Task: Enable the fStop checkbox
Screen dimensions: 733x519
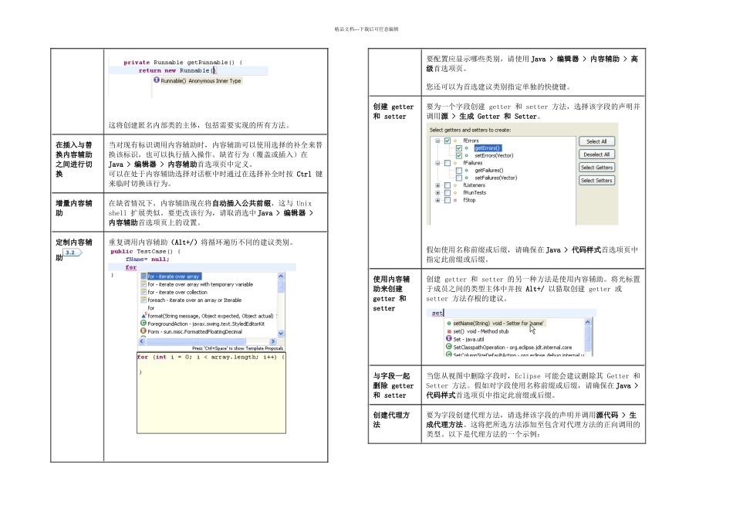Action: [448, 200]
